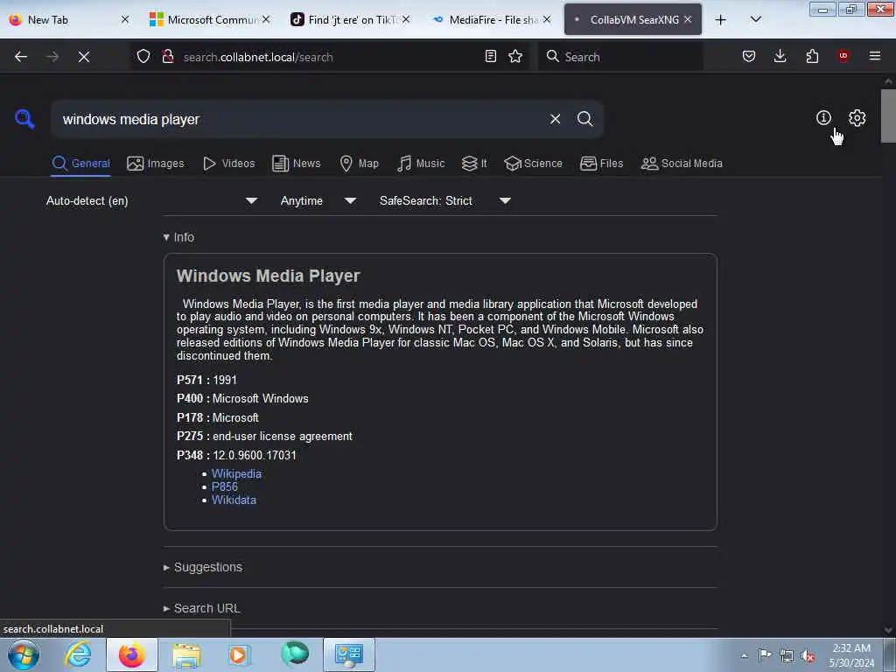The image size is (896, 672).
Task: Switch to the Files category
Action: pos(602,164)
